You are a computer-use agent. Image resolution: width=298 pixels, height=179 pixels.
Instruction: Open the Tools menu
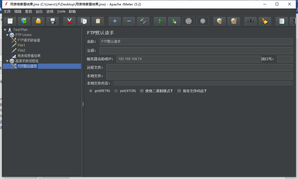pos(61,11)
